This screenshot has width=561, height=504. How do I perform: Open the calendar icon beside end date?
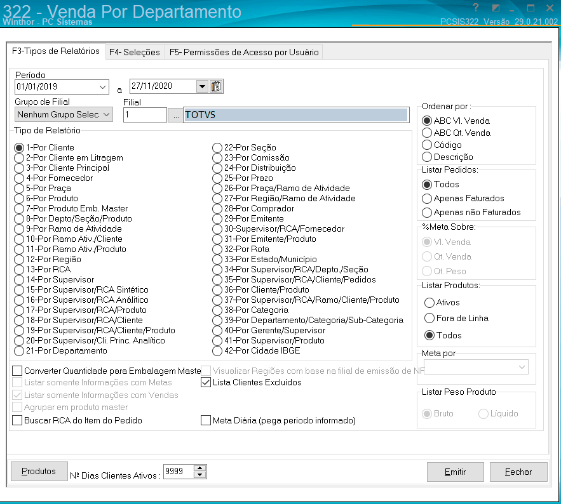tap(216, 86)
